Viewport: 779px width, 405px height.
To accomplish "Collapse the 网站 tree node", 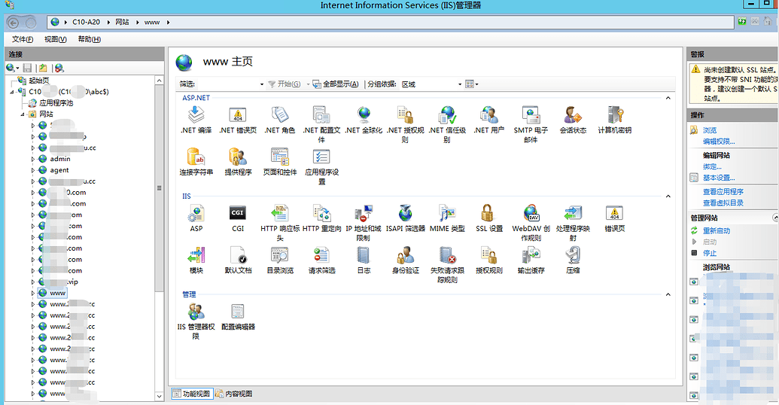I will click(x=23, y=114).
